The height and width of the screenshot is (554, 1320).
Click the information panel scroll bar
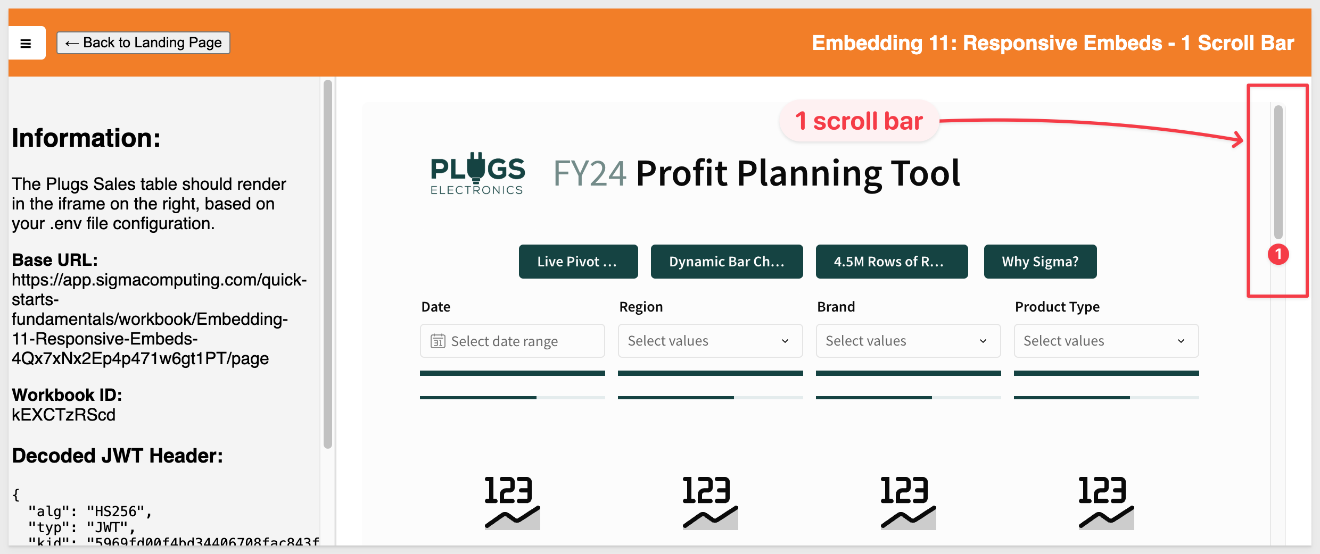point(328,264)
